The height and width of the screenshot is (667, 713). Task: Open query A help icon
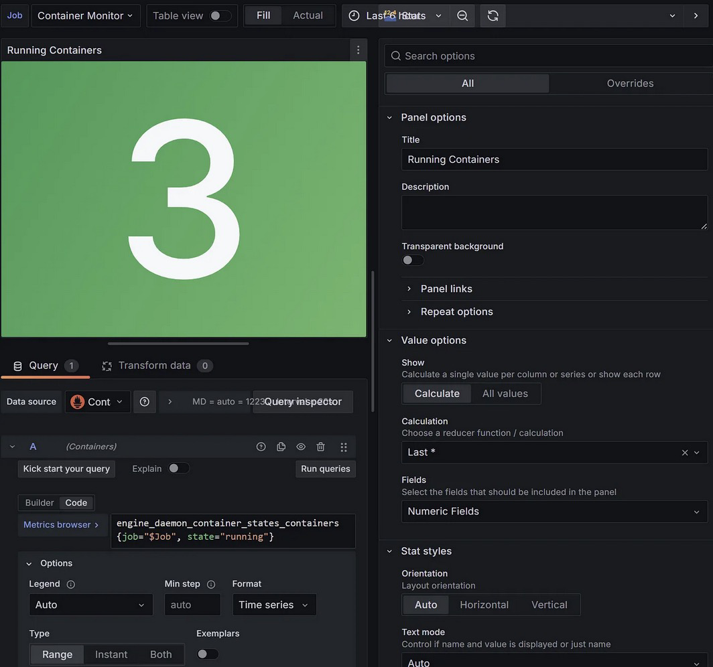pos(261,447)
